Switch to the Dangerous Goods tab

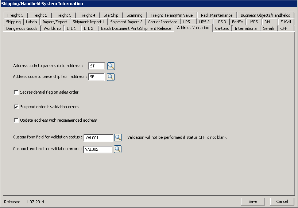[22, 28]
